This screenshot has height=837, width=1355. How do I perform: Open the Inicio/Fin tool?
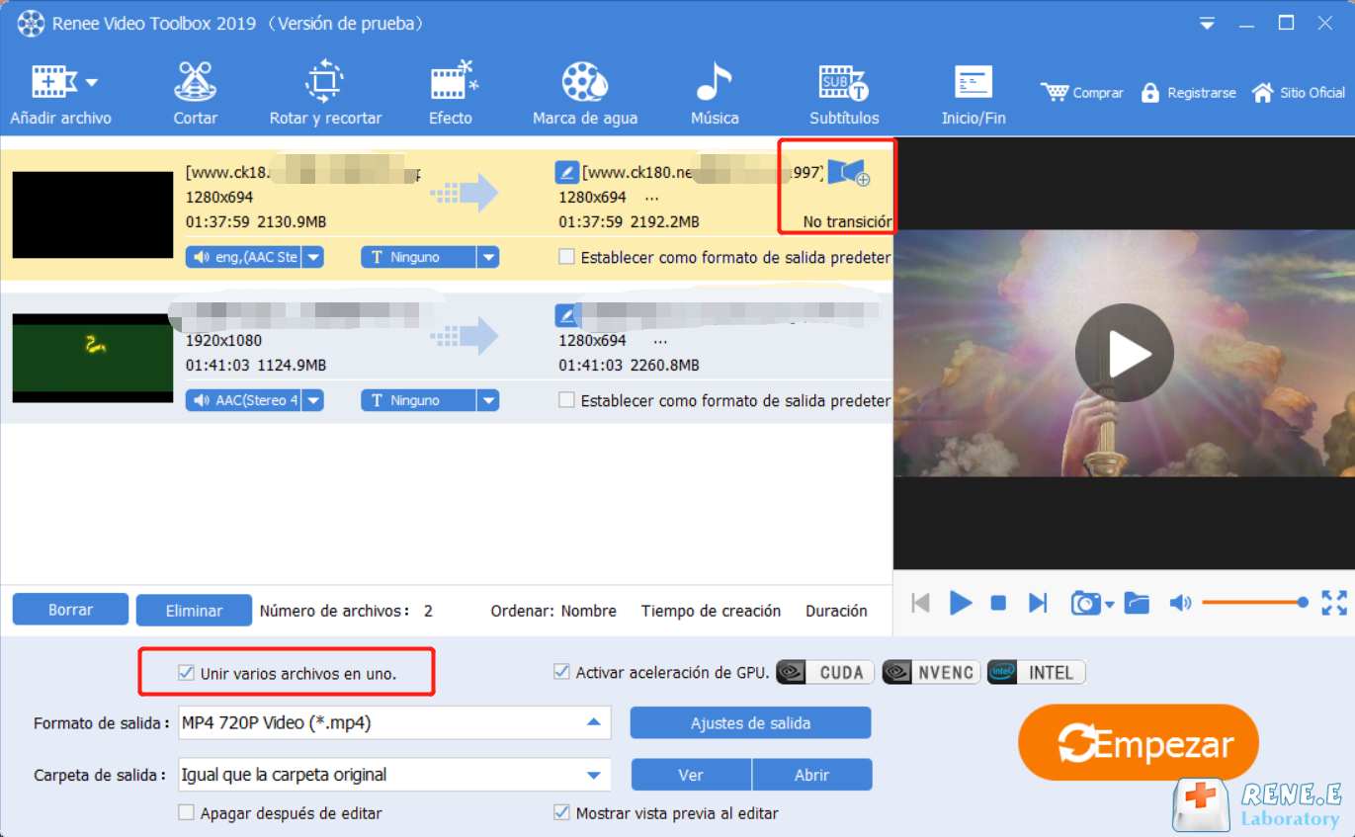pyautogui.click(x=974, y=95)
